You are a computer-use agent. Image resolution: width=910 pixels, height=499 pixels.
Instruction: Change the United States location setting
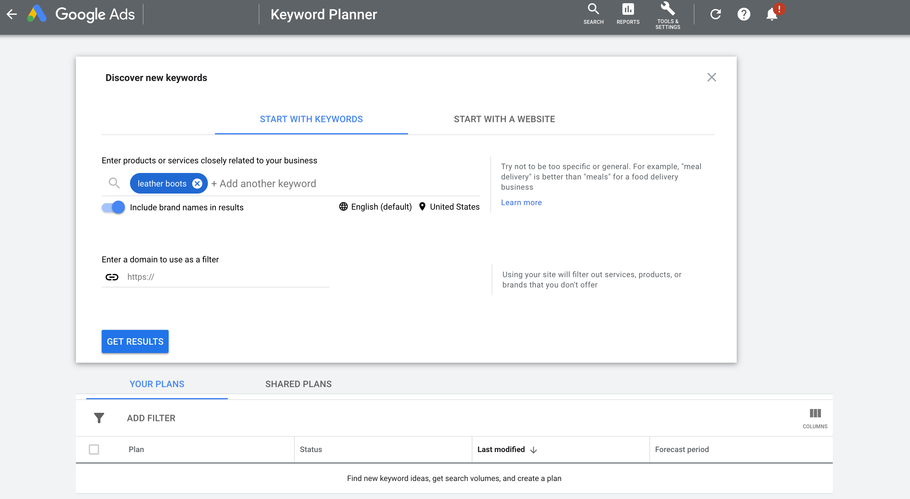pos(449,207)
